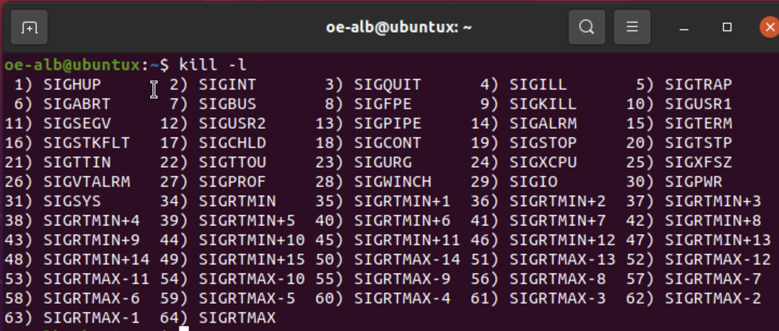The width and height of the screenshot is (779, 331).
Task: Open the hamburger menu
Action: [632, 26]
